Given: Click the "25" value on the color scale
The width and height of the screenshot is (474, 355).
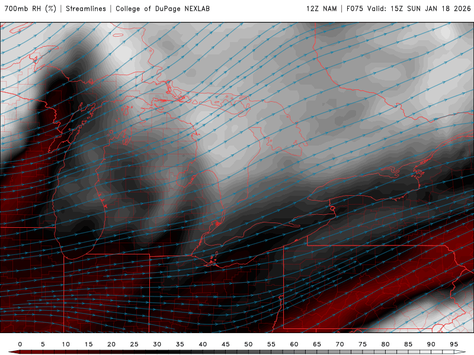Looking at the screenshot, I should click(x=134, y=344).
